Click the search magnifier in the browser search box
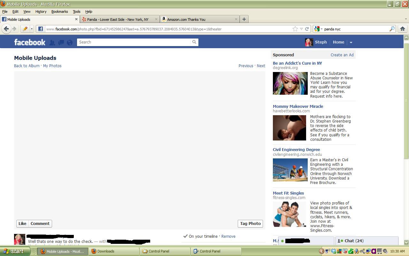409x256 pixels. (x=392, y=29)
